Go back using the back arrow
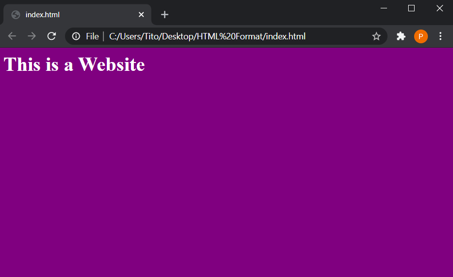 click(12, 36)
